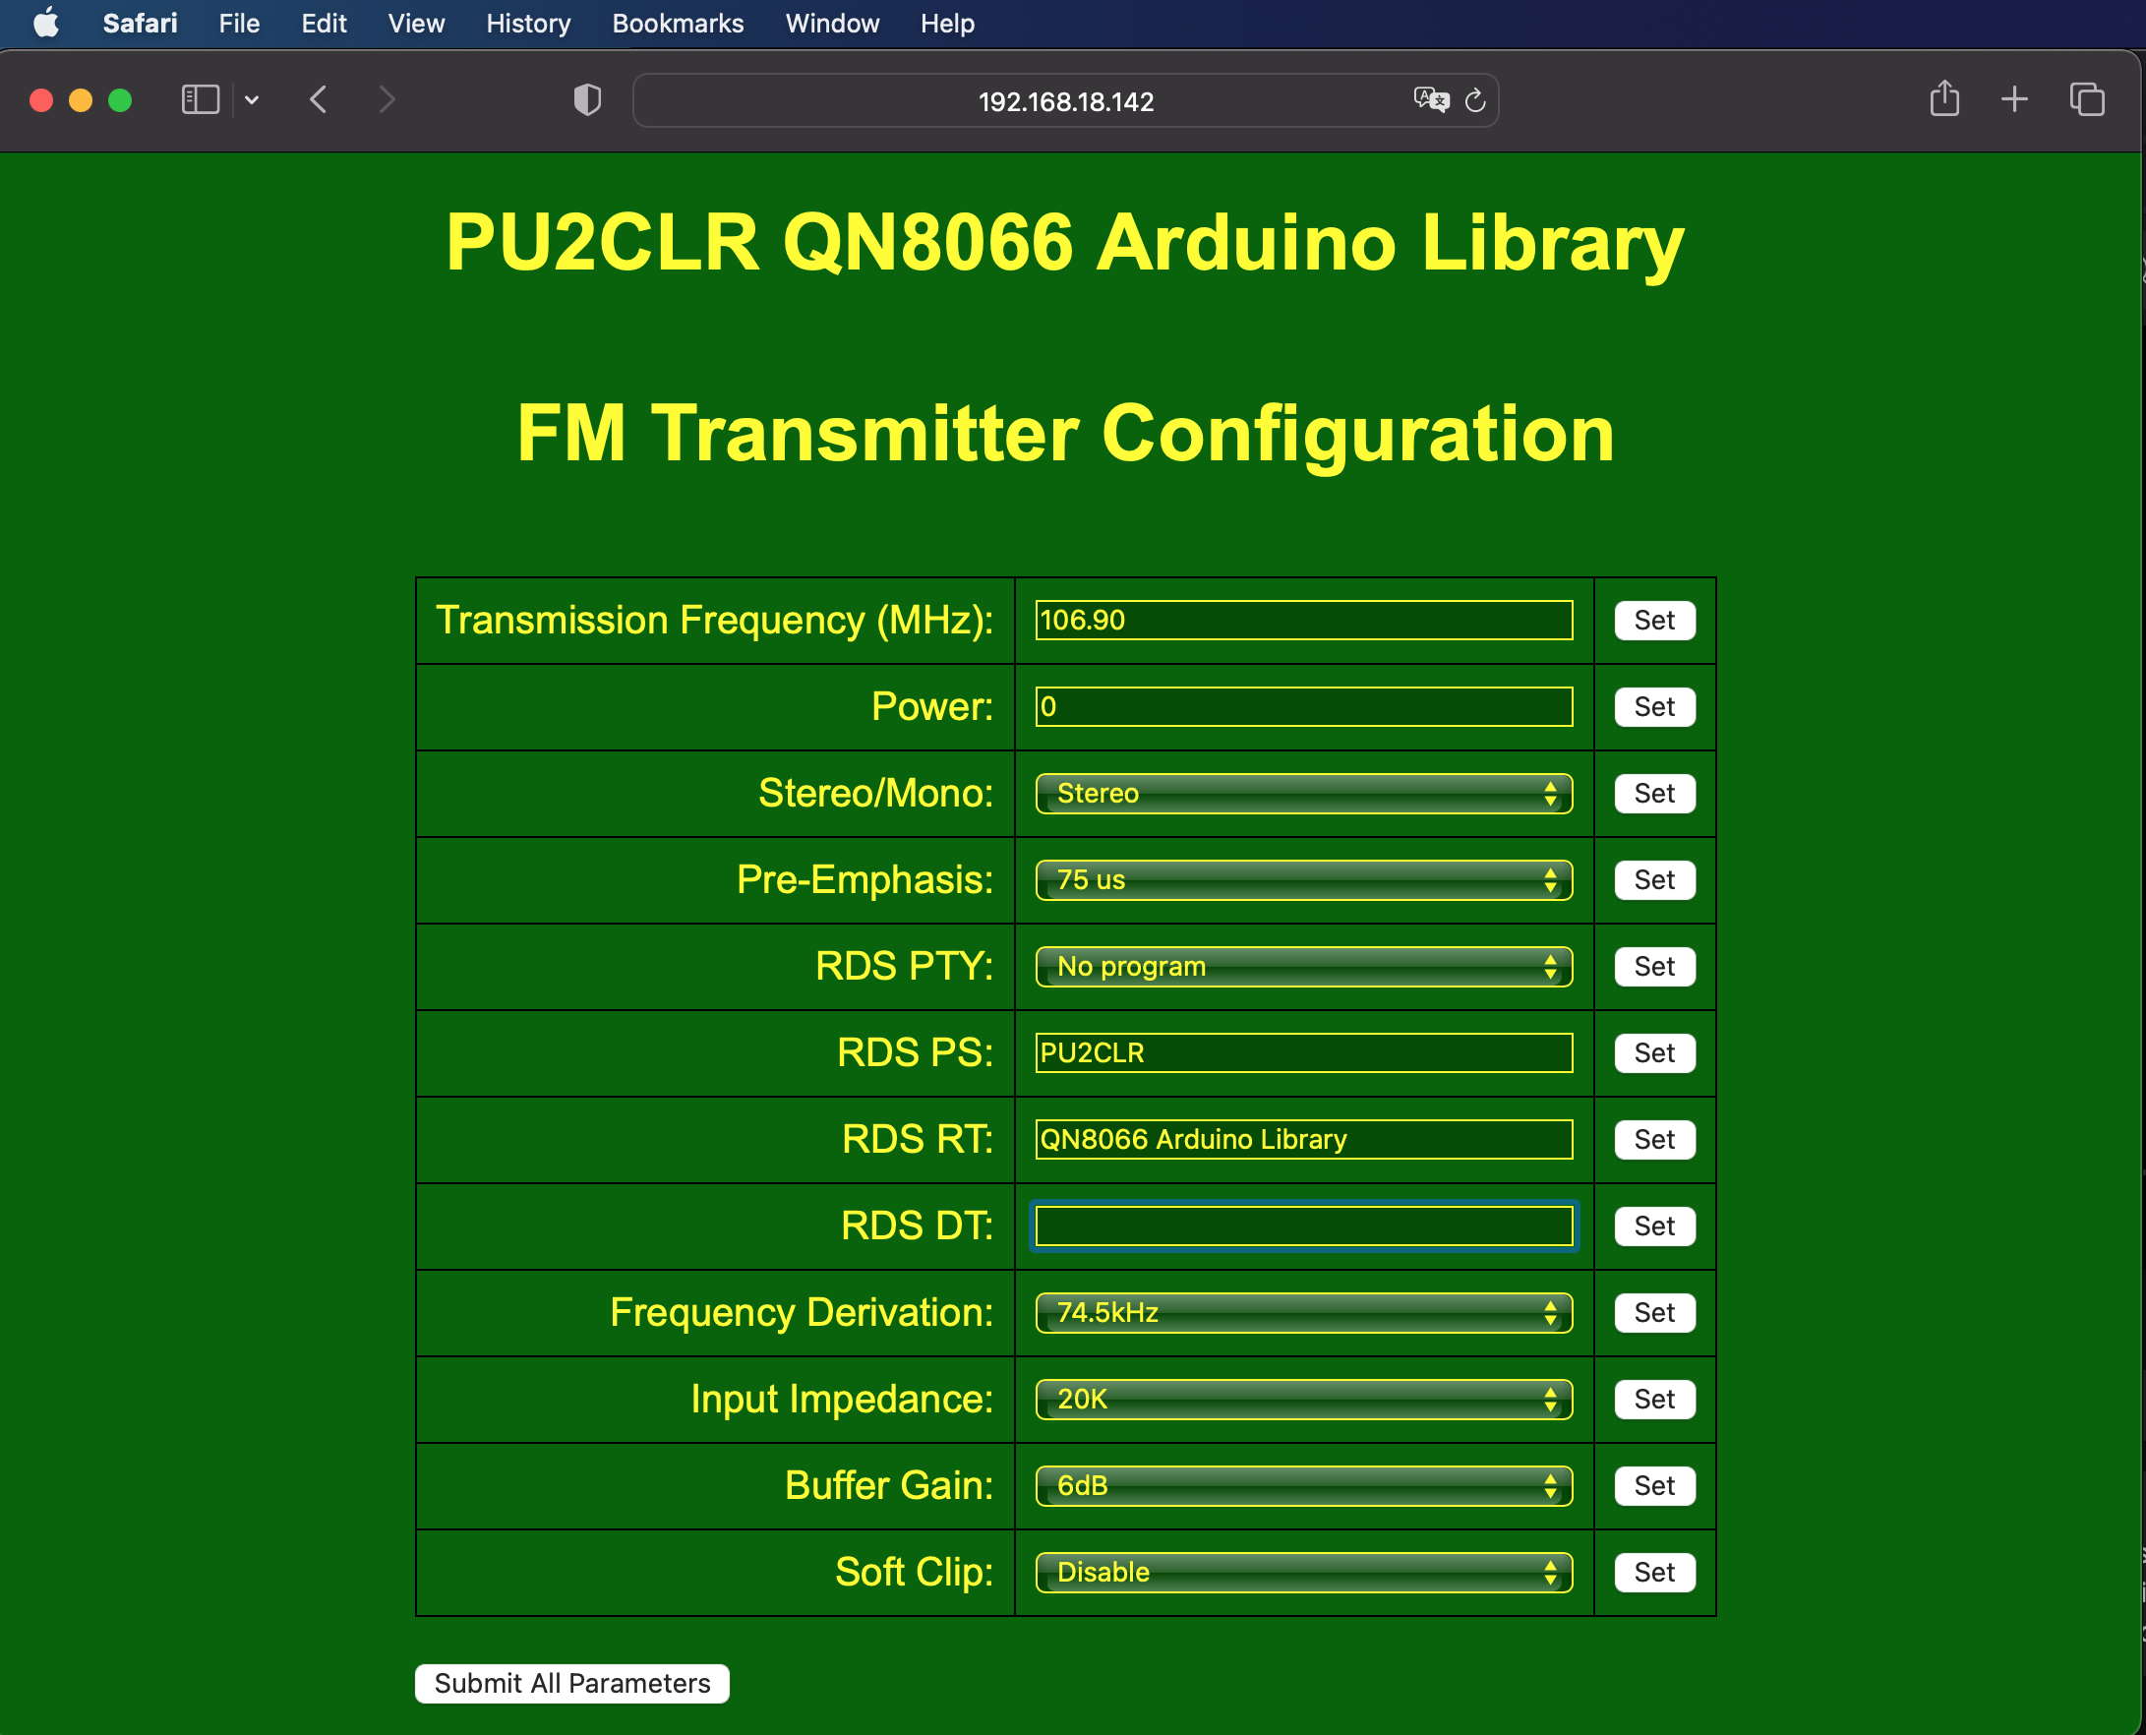Open the View menu

416,23
